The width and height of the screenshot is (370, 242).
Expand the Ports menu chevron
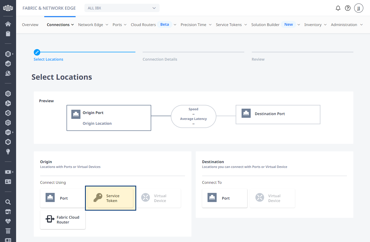[125, 25]
